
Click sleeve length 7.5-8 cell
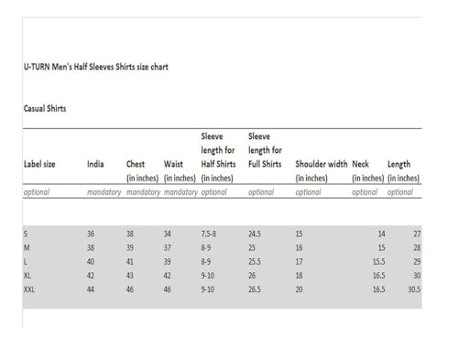tap(209, 234)
